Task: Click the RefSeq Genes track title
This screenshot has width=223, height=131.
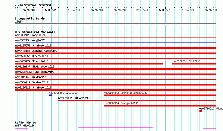Action: point(25,122)
